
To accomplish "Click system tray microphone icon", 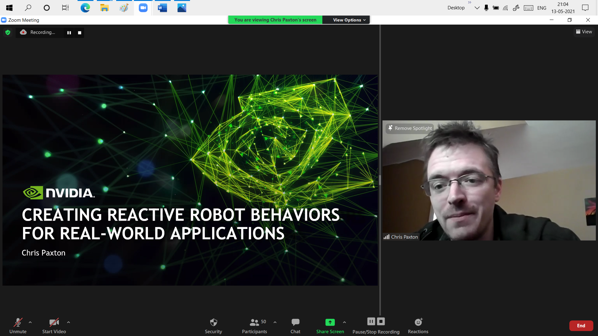I will [x=486, y=8].
